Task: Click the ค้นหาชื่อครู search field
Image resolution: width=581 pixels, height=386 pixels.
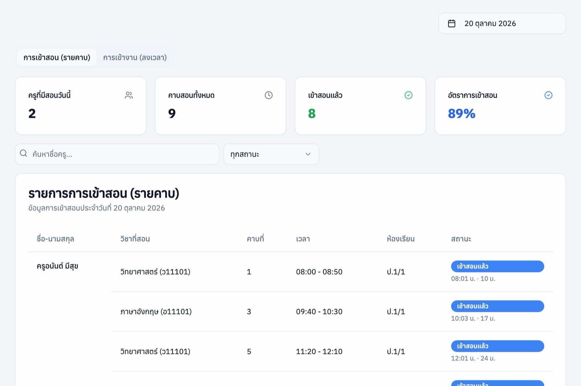Action: tap(117, 154)
